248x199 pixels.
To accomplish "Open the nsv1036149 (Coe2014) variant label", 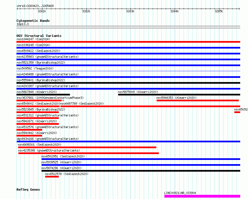I will [33, 45].
